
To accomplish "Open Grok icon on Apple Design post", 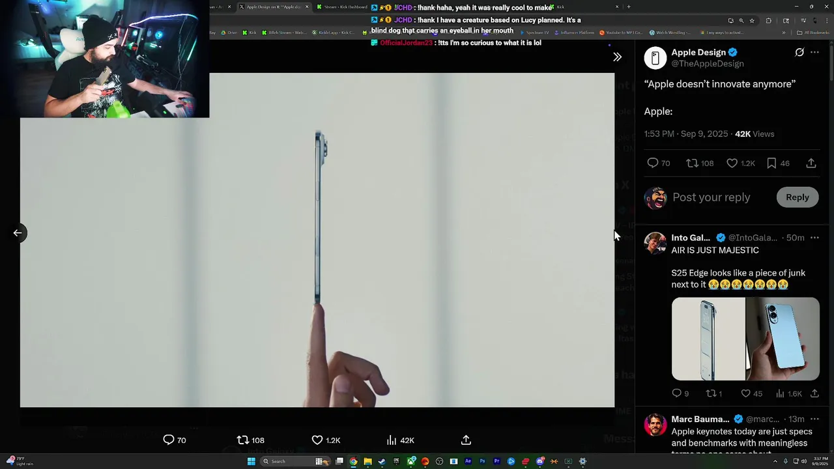I will pyautogui.click(x=799, y=52).
